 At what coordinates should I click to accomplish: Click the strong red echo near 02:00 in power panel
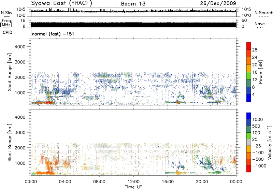pyautogui.click(x=49, y=102)
